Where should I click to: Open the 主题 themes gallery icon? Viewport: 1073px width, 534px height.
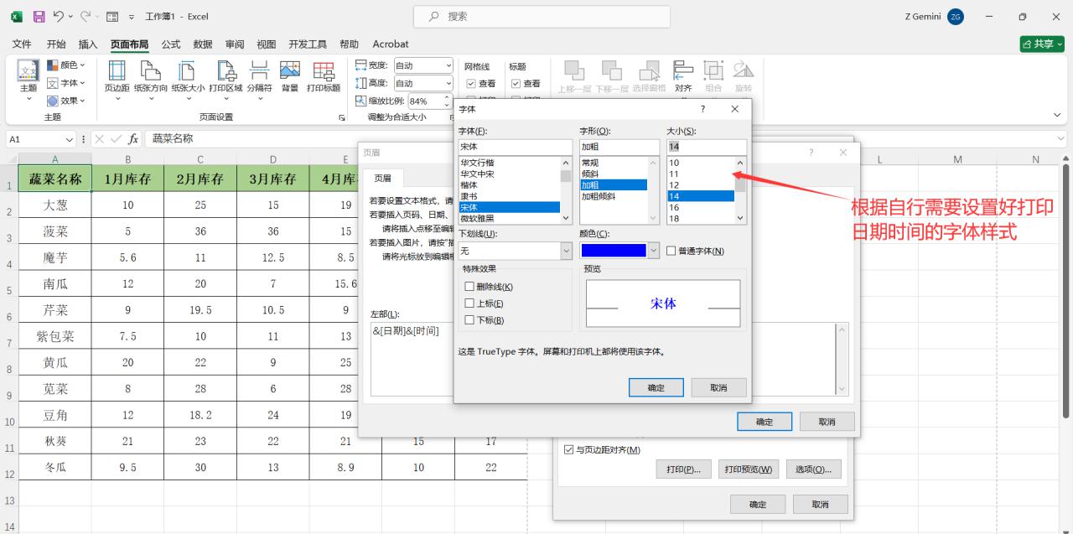click(28, 71)
